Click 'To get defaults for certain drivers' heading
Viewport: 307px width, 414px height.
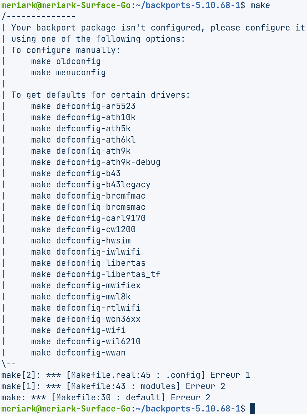pos(101,95)
